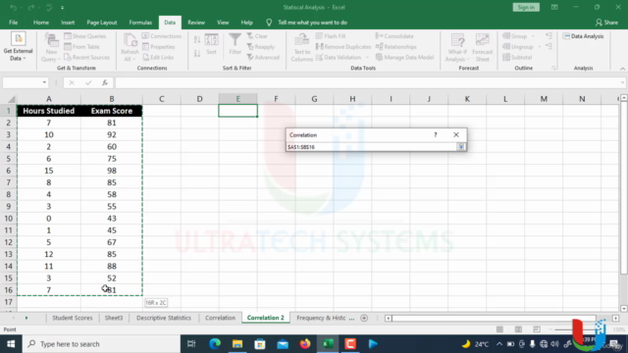Image resolution: width=628 pixels, height=353 pixels.
Task: Collapse the ribbon with the chevron
Action: pos(622,69)
